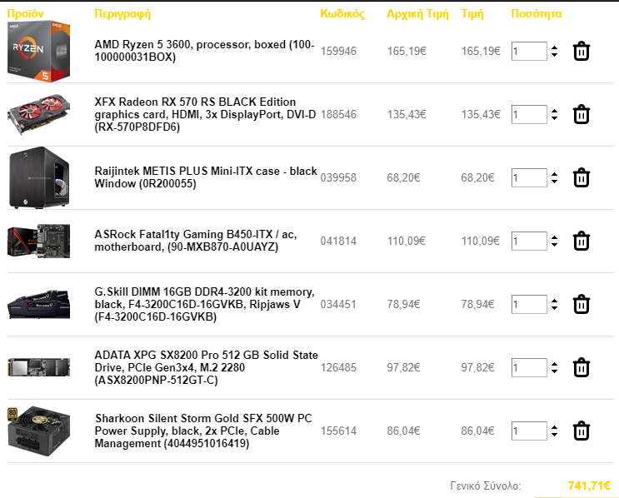The width and height of the screenshot is (619, 498).
Task: Click the Ποσότητα column header
Action: tap(536, 14)
